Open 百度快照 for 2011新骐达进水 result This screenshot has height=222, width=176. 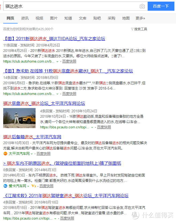pyautogui.click(x=69, y=62)
